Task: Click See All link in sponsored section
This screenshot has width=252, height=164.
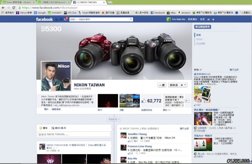Action: click(x=234, y=70)
